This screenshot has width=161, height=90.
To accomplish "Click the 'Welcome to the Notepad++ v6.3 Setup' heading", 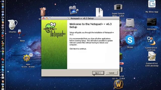I will pos(91,25).
